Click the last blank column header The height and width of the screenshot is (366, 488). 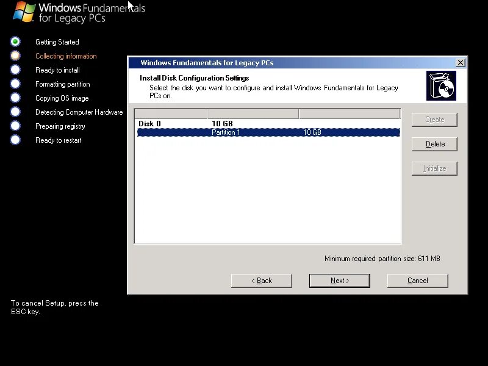pyautogui.click(x=349, y=114)
